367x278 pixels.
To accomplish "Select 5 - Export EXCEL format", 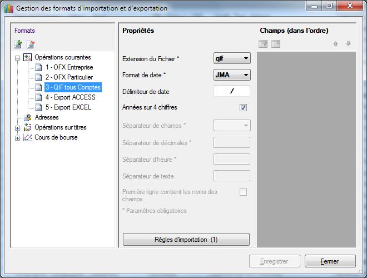I will coord(68,107).
